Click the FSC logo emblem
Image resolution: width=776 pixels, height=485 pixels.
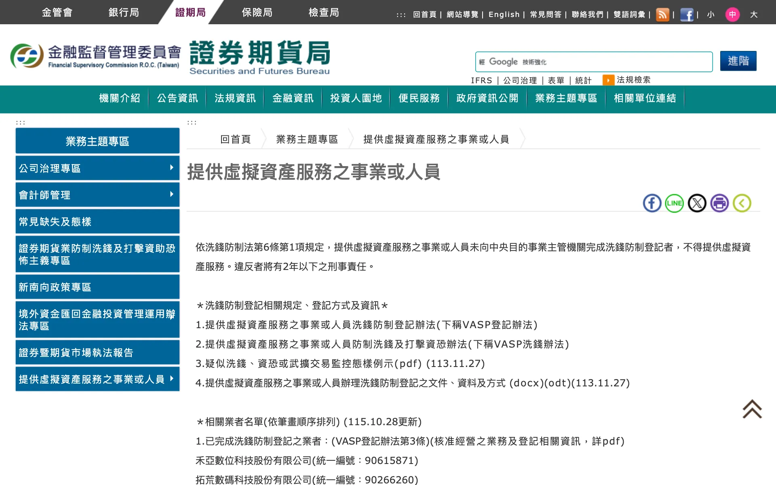tap(27, 56)
